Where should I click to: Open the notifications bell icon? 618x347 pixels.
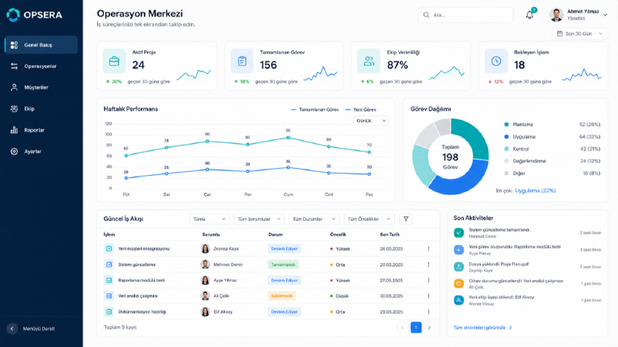[529, 15]
